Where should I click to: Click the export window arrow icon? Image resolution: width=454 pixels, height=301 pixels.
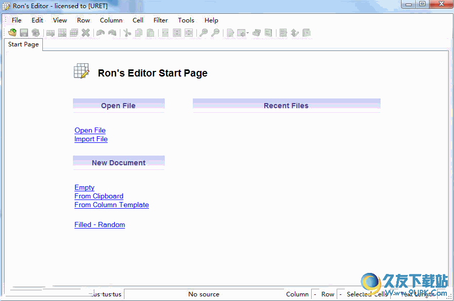(x=241, y=33)
